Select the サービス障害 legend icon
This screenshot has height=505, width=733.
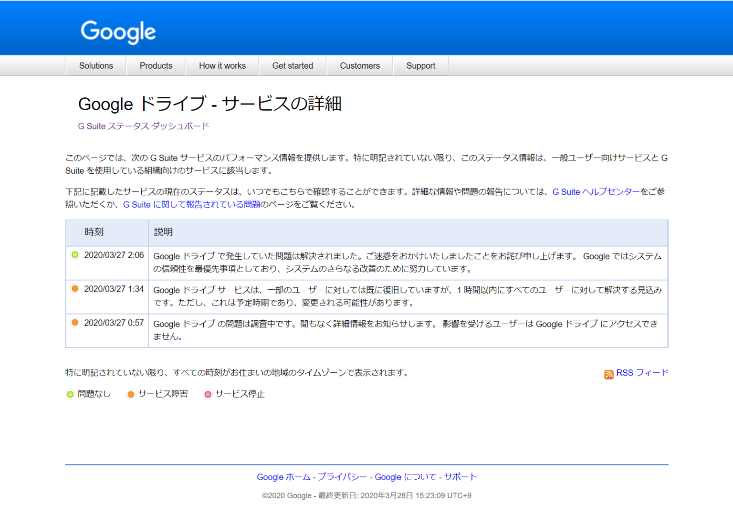130,394
